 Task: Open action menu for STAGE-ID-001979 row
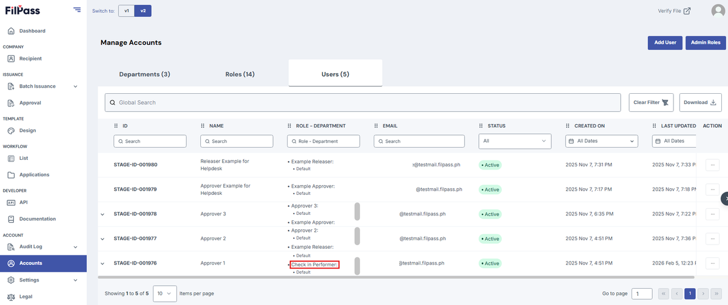(x=712, y=189)
